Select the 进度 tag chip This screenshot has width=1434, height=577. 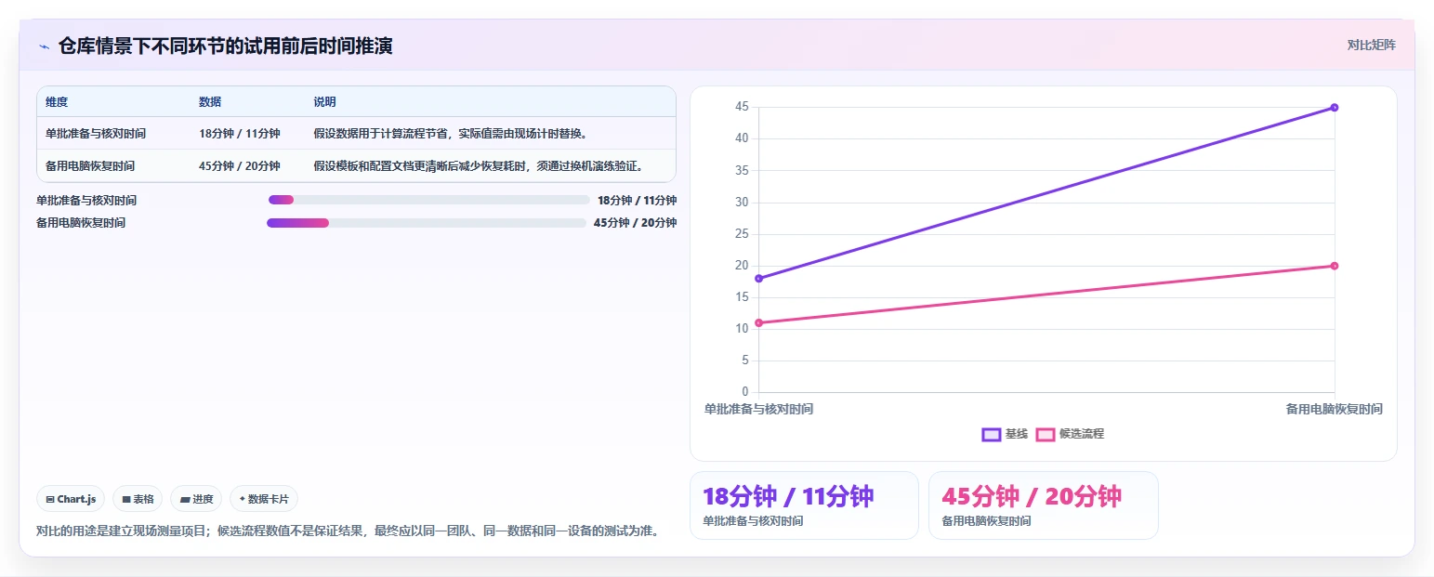click(196, 499)
